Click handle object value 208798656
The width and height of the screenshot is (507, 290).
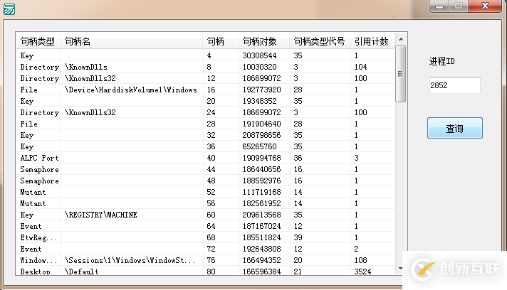click(261, 135)
